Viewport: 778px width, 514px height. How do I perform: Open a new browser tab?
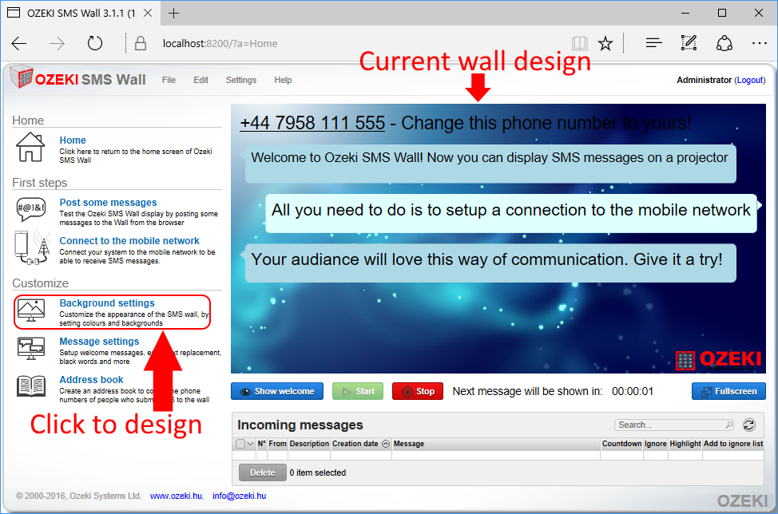click(x=173, y=14)
